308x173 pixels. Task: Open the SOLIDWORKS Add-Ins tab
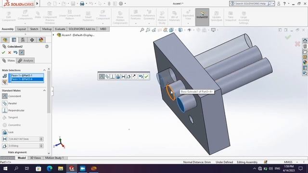coord(82,29)
